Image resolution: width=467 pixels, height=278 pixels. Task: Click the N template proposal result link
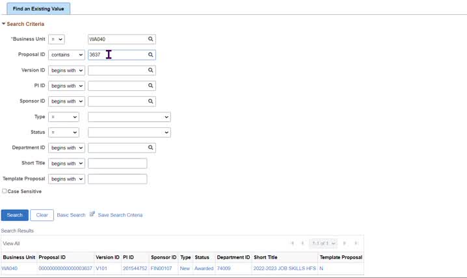[x=321, y=268]
